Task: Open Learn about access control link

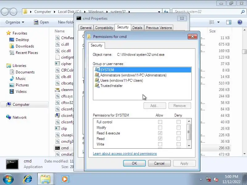Action: tap(125, 154)
